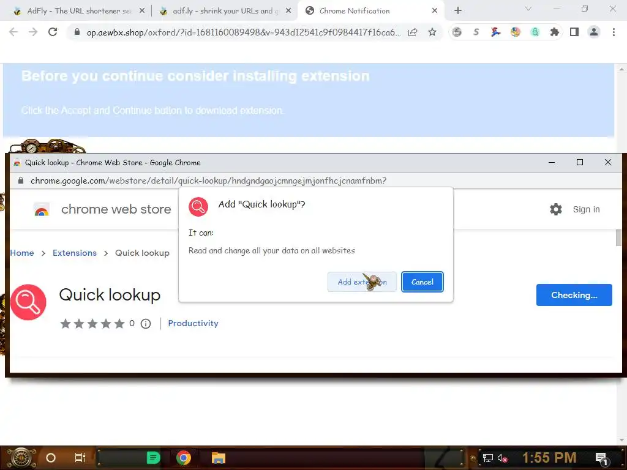Open the notification center icon
The height and width of the screenshot is (470, 627).
point(601,458)
